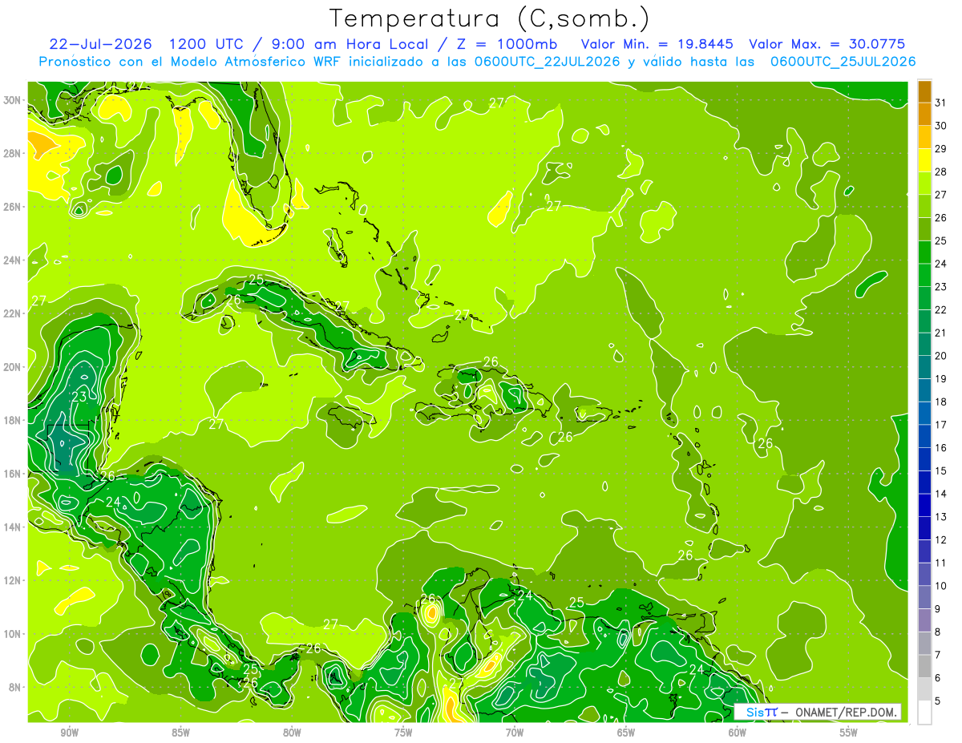Viewport: 962px width, 743px height.
Task: Click the 65W longitude axis label
Action: (x=626, y=733)
